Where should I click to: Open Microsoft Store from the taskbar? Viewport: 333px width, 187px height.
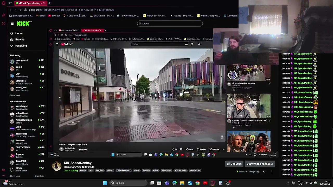click(159, 183)
